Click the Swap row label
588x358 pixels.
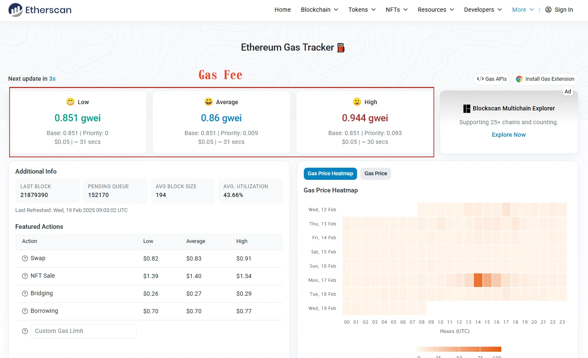point(38,258)
